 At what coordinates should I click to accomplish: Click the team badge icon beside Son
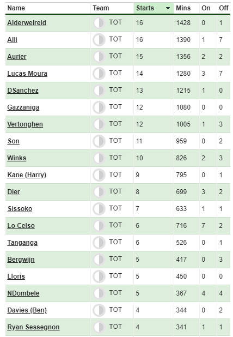click(99, 141)
